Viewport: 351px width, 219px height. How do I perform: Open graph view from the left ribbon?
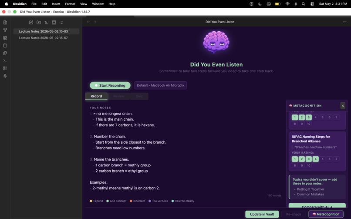(x=5, y=30)
